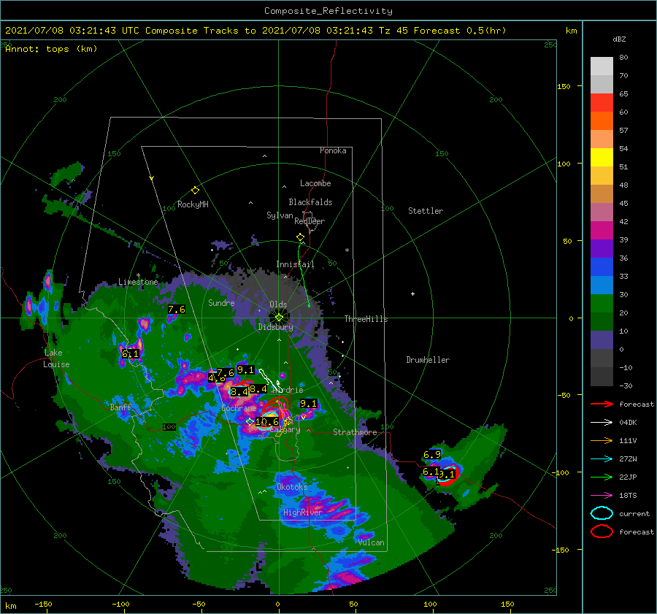Click the Ponoka city label
Viewport: 657px width, 614px height.
pos(333,150)
